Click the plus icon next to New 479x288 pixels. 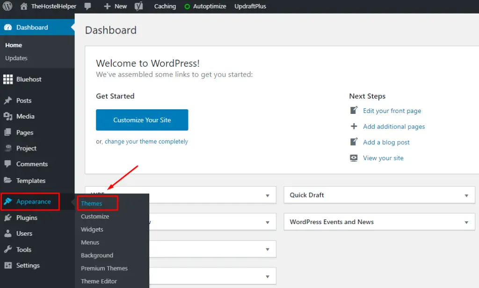(107, 6)
